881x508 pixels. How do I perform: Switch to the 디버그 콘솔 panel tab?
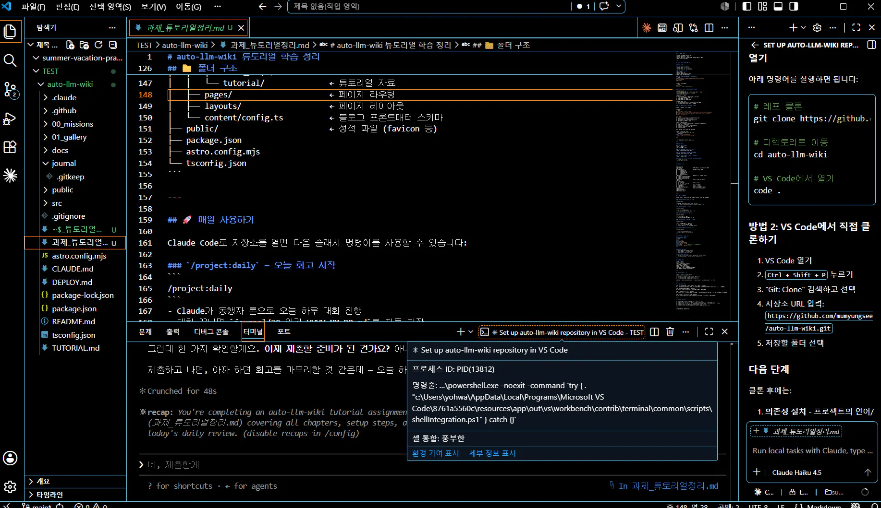[x=211, y=331]
